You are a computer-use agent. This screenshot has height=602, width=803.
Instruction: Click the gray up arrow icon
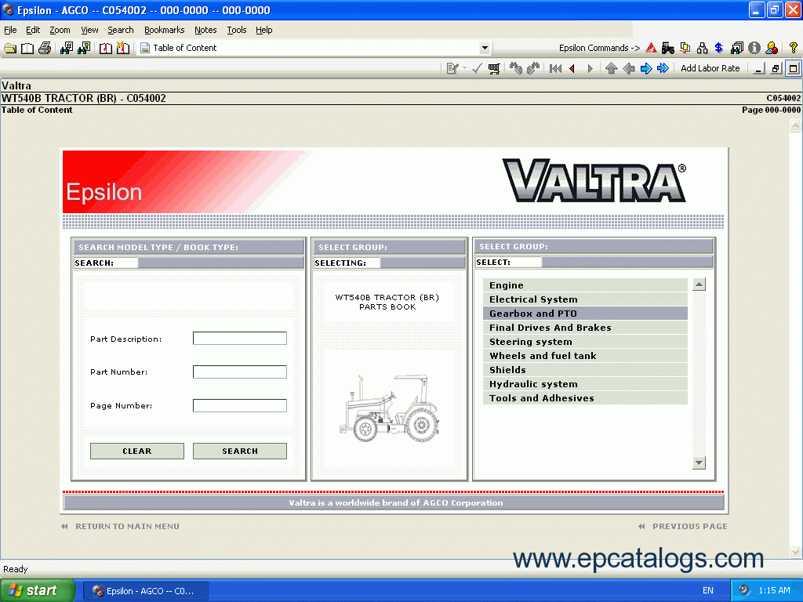(611, 68)
